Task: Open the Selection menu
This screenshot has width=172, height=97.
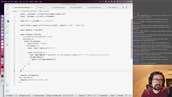Action: (x=16, y=2)
